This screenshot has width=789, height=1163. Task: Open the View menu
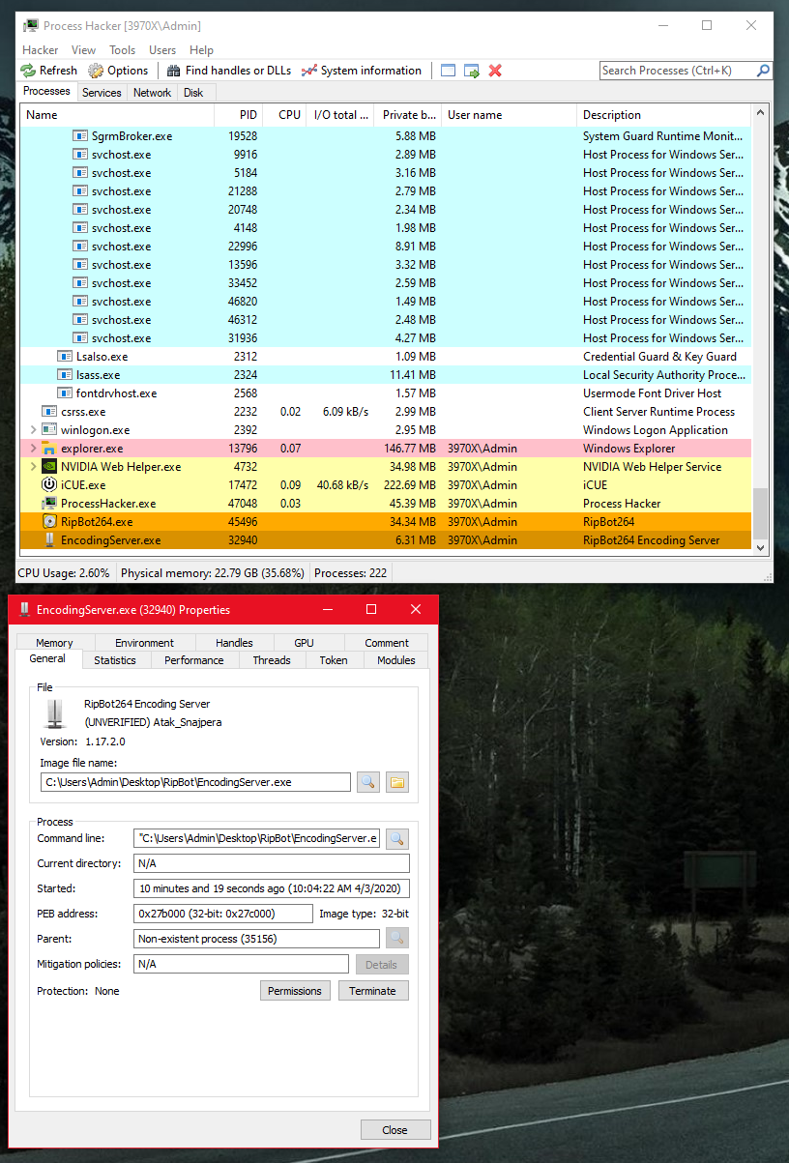point(83,50)
